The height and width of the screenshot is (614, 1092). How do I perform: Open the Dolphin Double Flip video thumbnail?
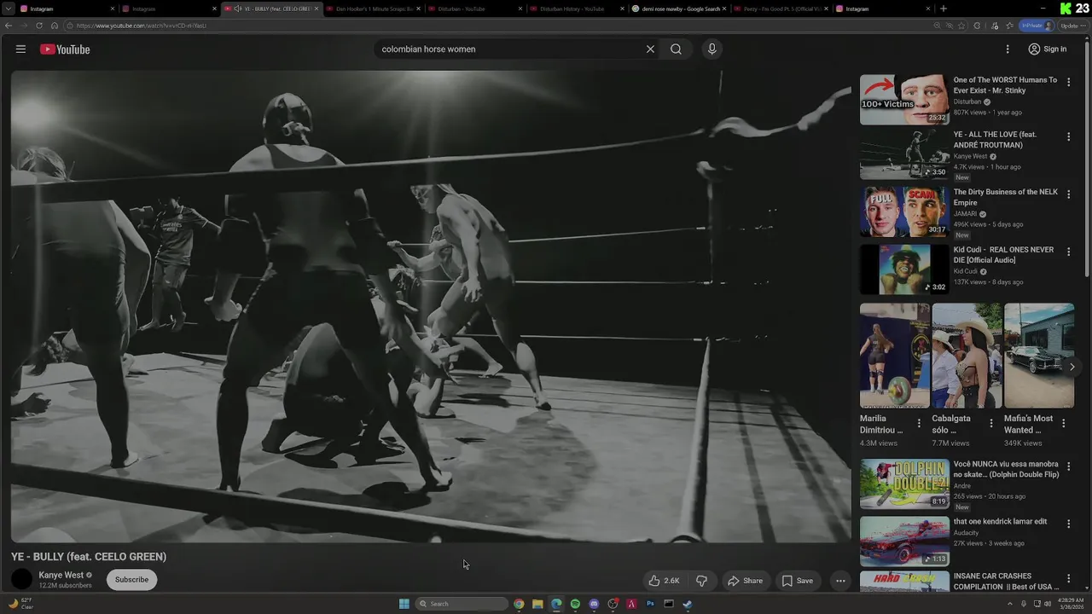tap(904, 484)
